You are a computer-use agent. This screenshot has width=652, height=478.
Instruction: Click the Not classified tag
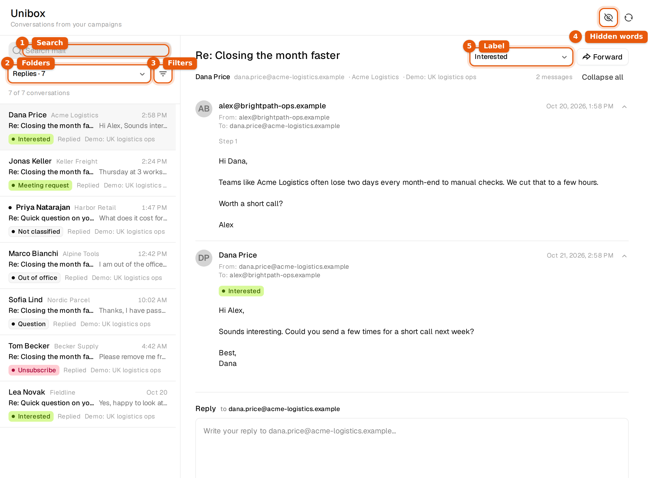[x=36, y=232]
